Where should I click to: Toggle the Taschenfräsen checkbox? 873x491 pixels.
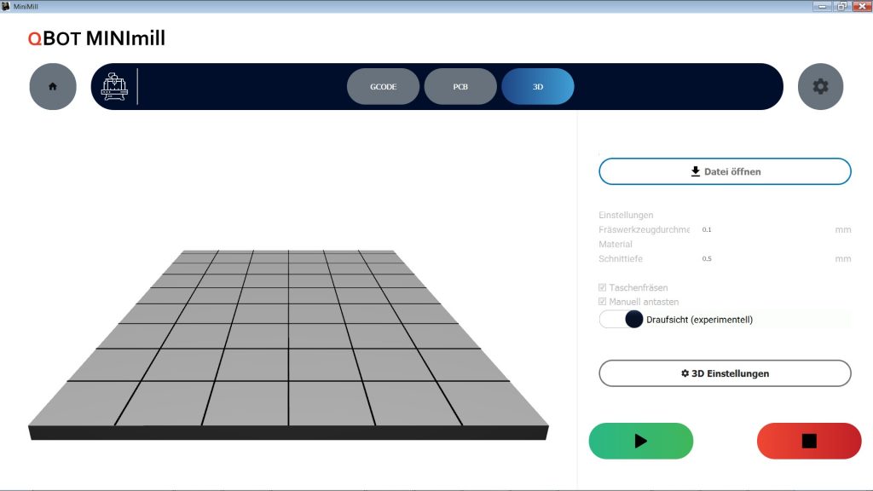(604, 288)
